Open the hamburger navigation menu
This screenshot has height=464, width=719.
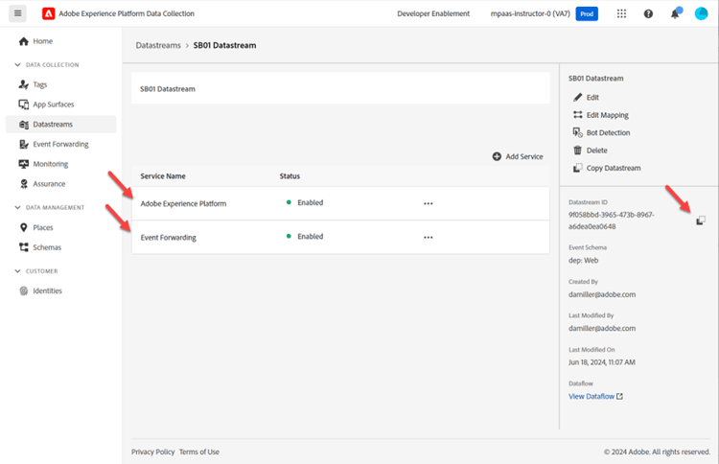click(x=17, y=13)
